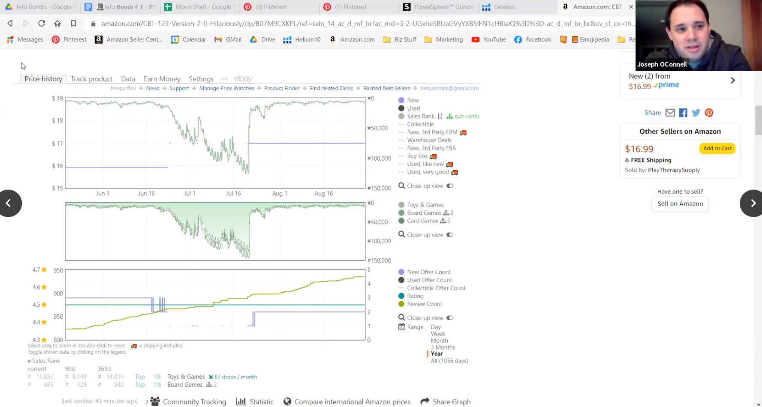Share product on Pinterest icon
762x407 pixels.
click(x=709, y=113)
